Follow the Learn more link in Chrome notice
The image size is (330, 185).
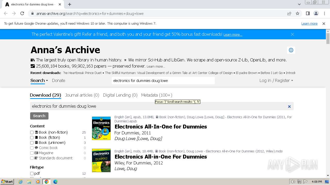pos(309,24)
